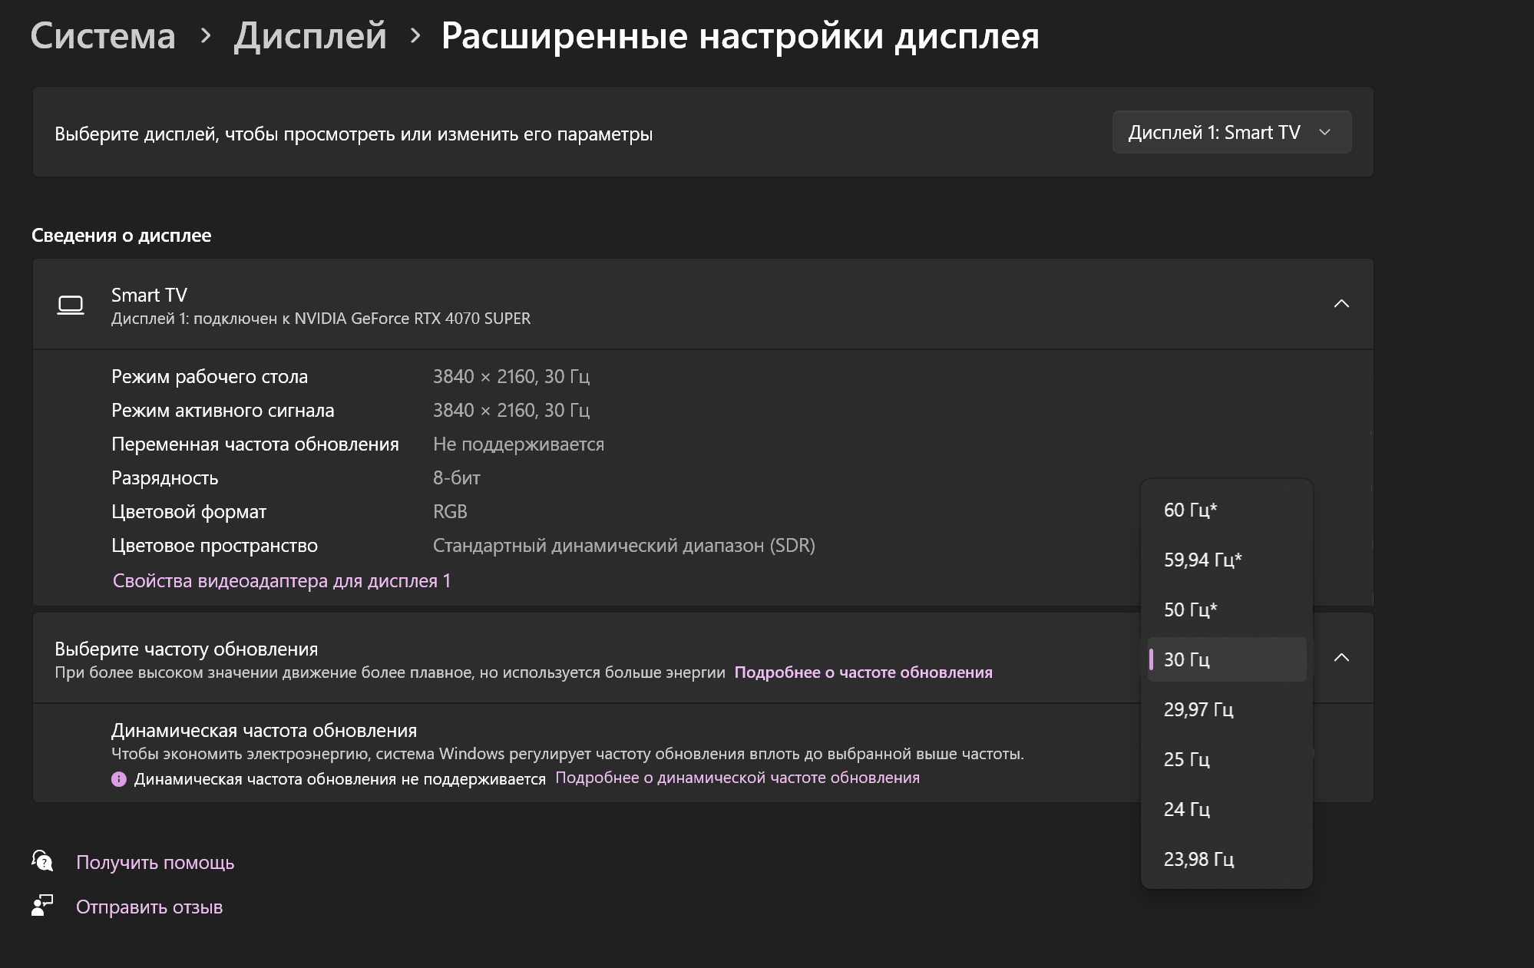1534x968 pixels.
Task: Click the Get help headset icon
Action: (42, 861)
